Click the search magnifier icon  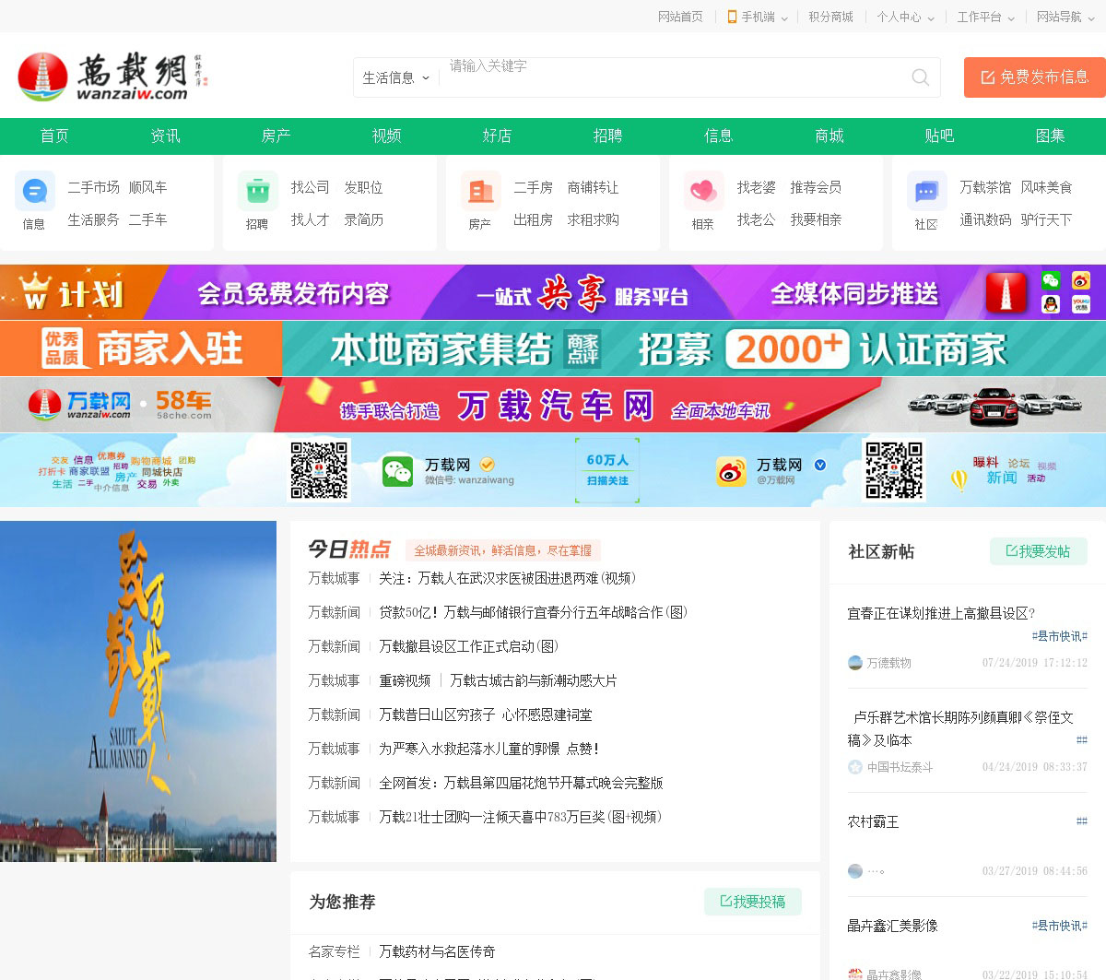pyautogui.click(x=920, y=77)
